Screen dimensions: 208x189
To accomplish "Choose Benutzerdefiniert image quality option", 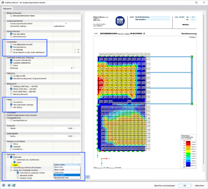I will (x=11, y=94).
